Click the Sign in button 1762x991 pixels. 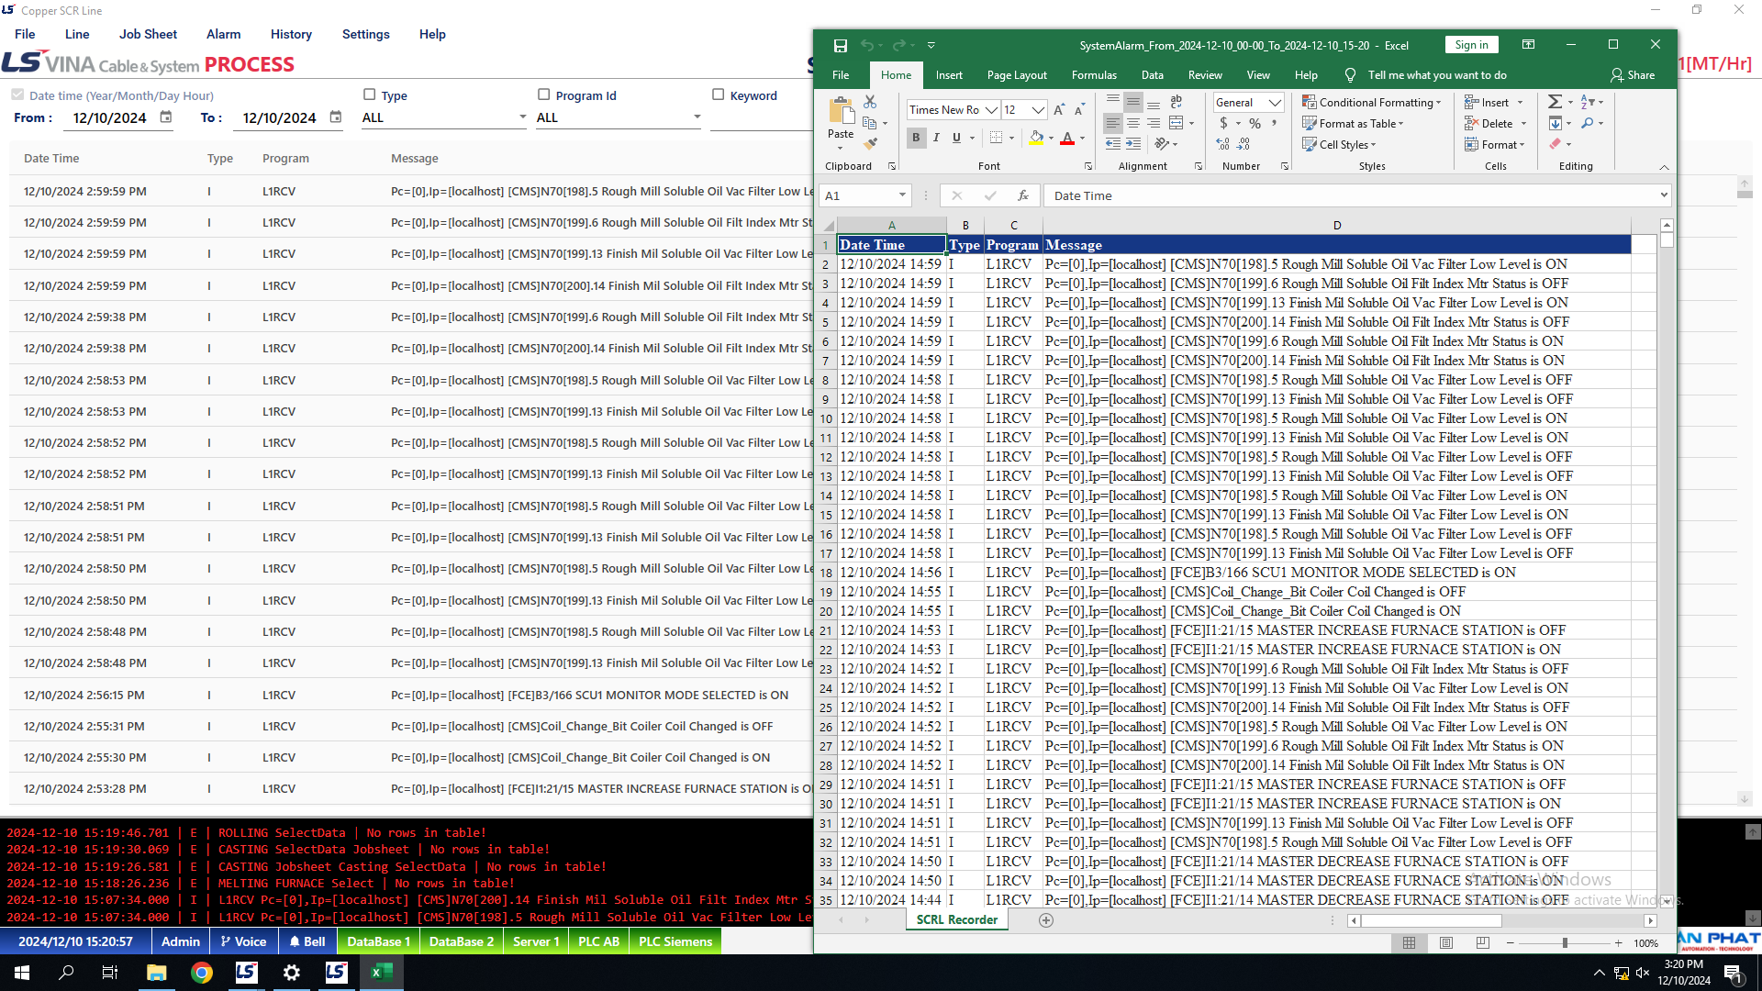coord(1471,45)
